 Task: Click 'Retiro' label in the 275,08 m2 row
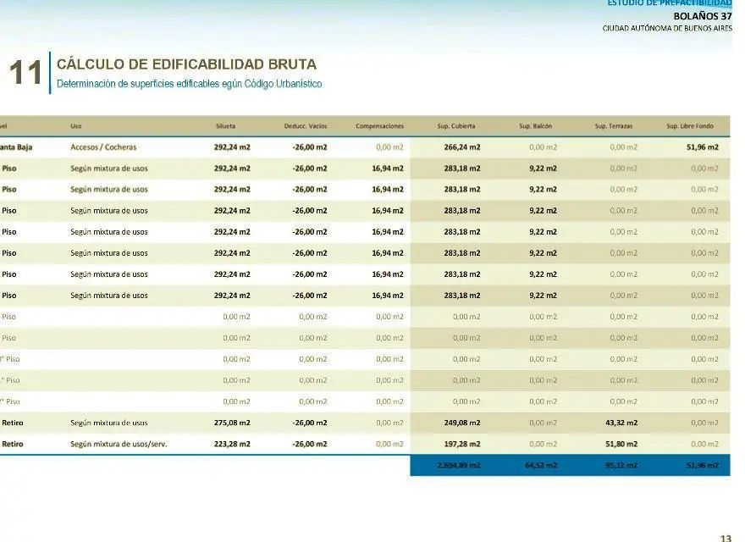click(x=13, y=423)
